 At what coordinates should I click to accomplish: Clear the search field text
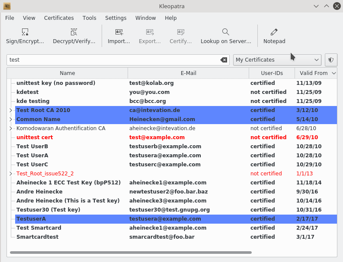224,60
